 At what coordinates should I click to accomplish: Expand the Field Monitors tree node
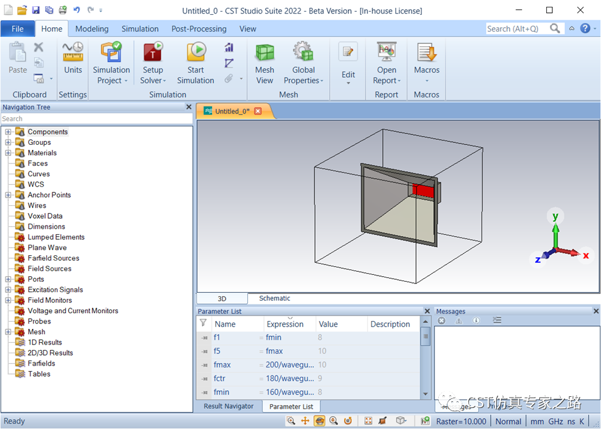8,300
